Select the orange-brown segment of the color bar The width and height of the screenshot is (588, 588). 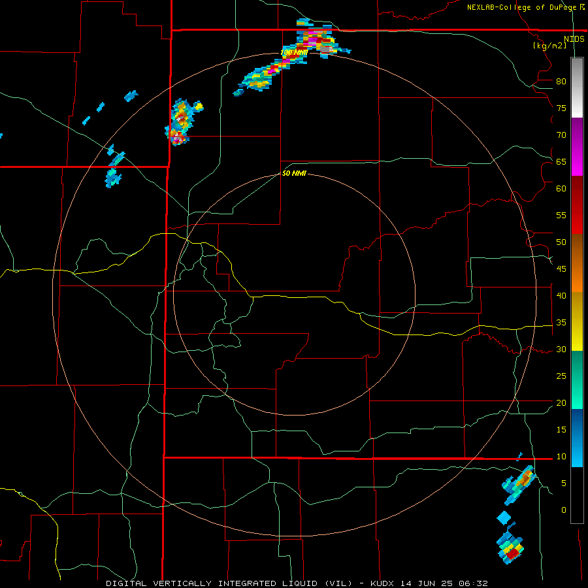(x=577, y=263)
